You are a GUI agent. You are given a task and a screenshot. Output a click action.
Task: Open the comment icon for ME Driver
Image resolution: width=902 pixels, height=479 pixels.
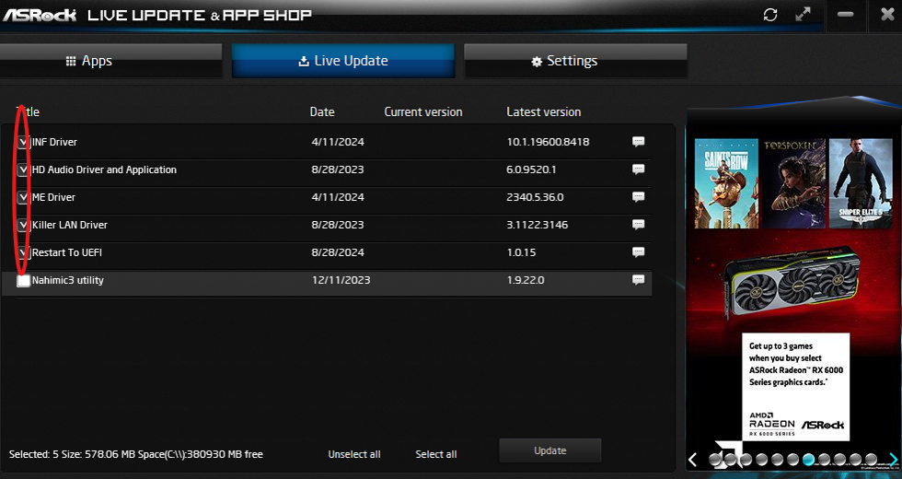click(x=638, y=197)
